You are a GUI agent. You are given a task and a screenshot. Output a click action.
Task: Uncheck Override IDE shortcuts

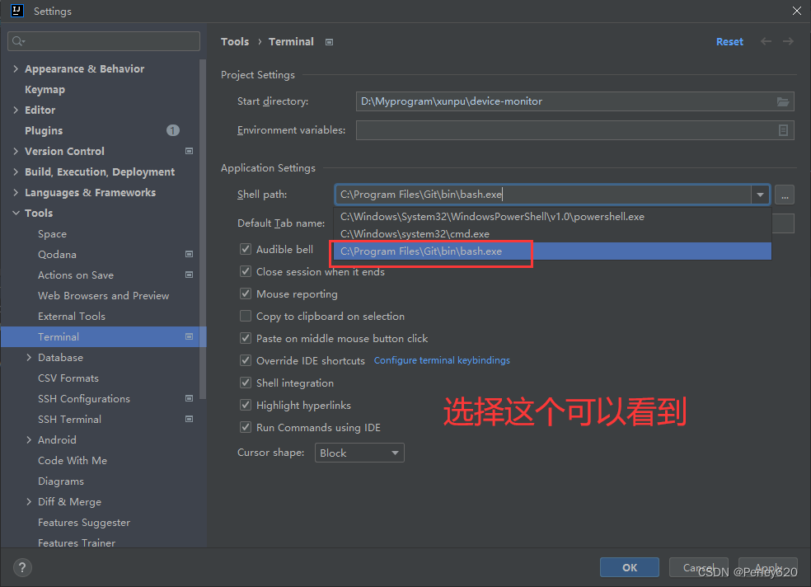click(x=246, y=360)
